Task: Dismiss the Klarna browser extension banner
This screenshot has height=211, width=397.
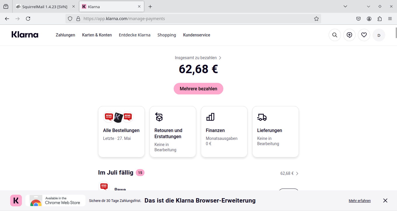Action: click(x=385, y=201)
